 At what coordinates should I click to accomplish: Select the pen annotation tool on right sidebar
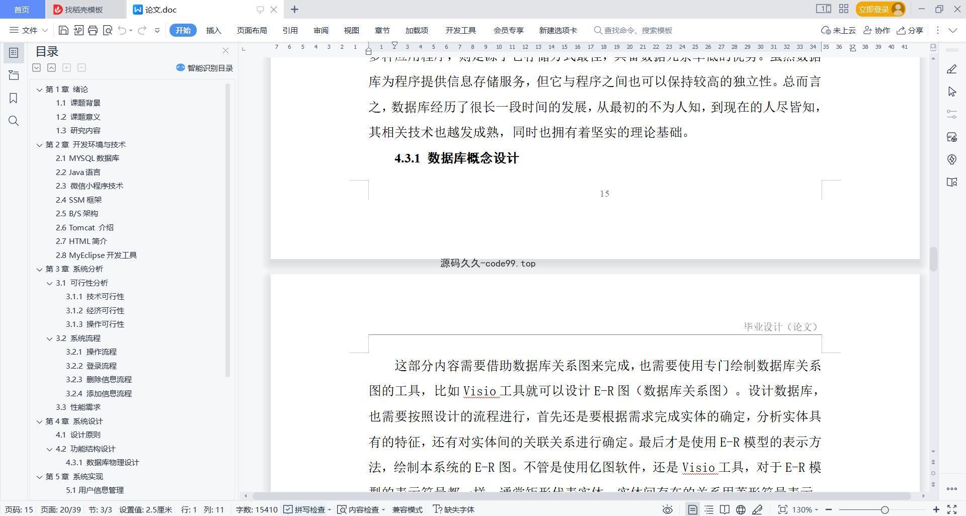[951, 69]
